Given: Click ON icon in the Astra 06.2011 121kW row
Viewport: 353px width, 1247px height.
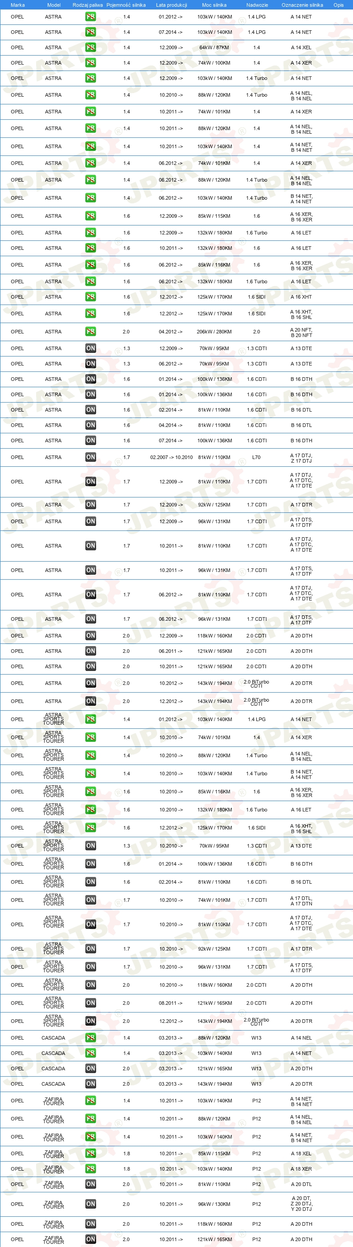Looking at the screenshot, I should 90,651.
